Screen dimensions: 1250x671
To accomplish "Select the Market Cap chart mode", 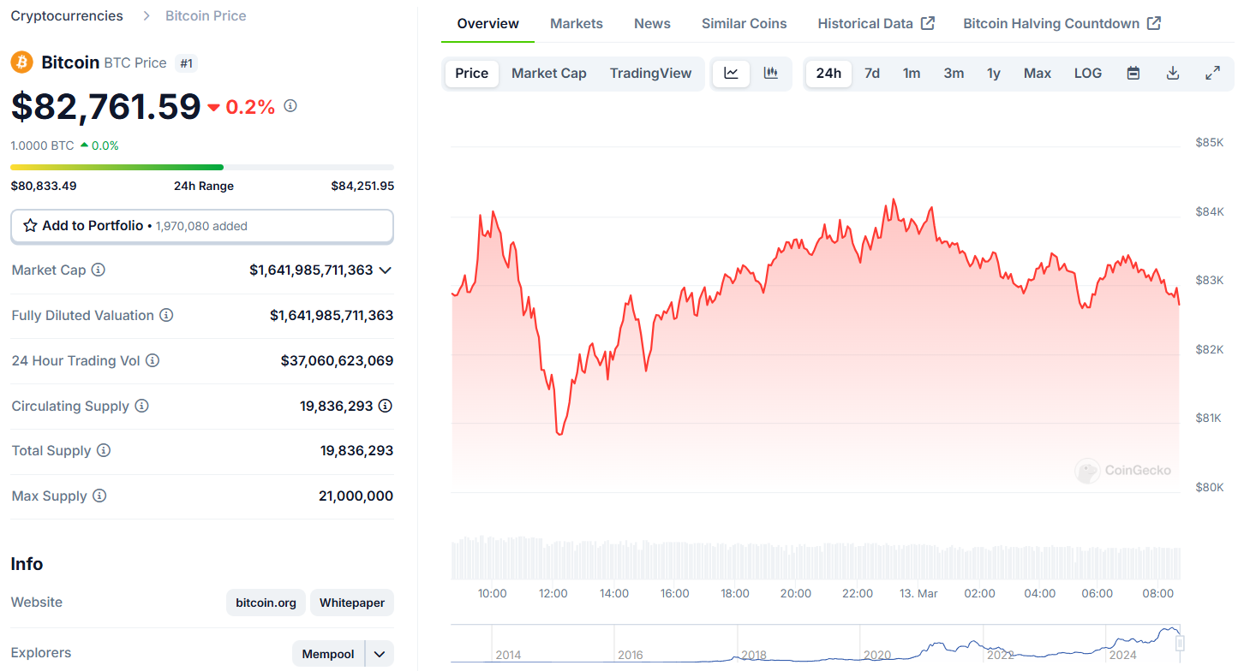I will click(x=549, y=74).
